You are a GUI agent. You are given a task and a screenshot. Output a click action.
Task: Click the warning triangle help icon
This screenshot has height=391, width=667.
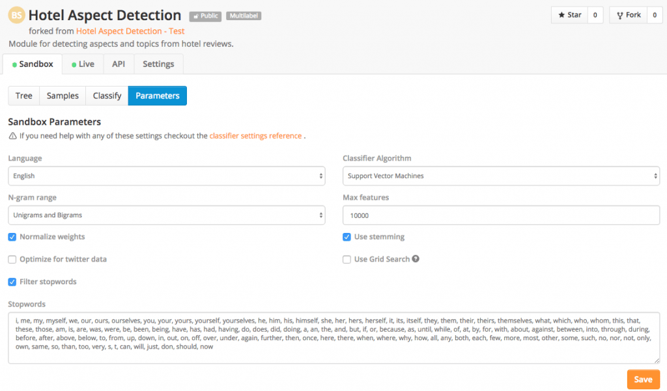point(12,137)
